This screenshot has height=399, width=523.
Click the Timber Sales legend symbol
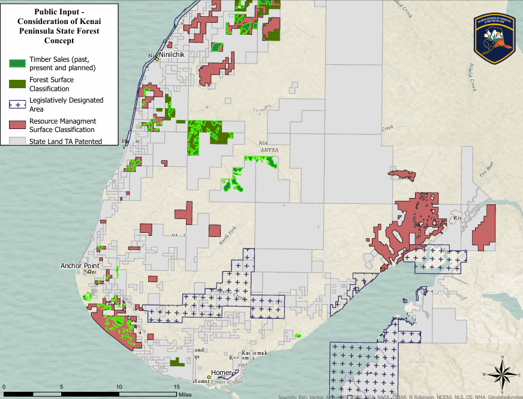[x=17, y=62]
